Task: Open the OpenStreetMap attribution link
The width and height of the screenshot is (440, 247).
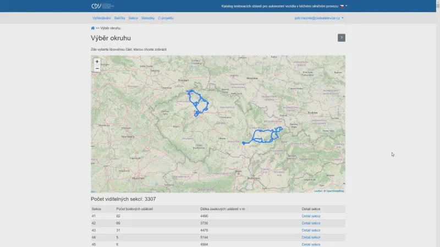Action: (335, 191)
